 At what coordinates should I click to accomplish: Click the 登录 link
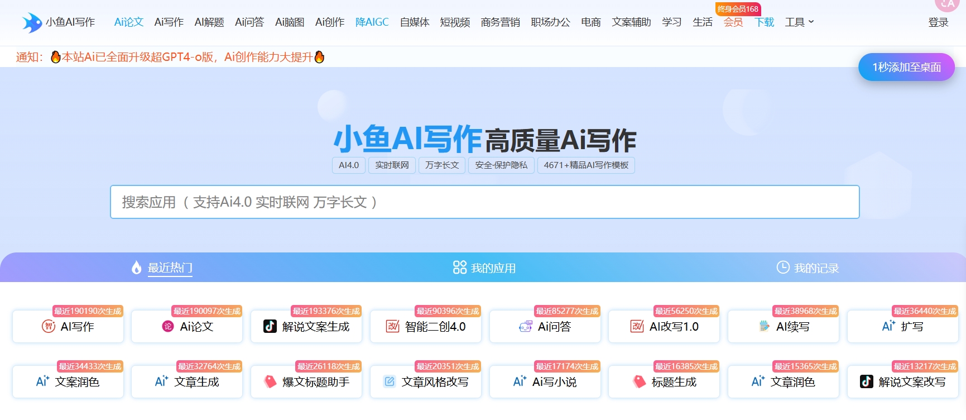(x=938, y=22)
